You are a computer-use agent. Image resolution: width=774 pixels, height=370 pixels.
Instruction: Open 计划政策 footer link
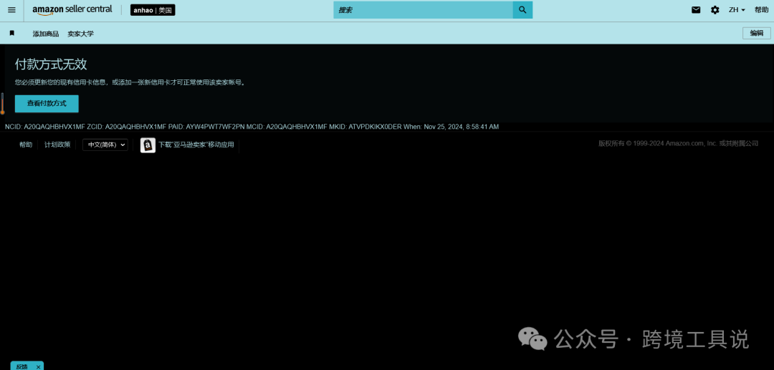tap(57, 145)
